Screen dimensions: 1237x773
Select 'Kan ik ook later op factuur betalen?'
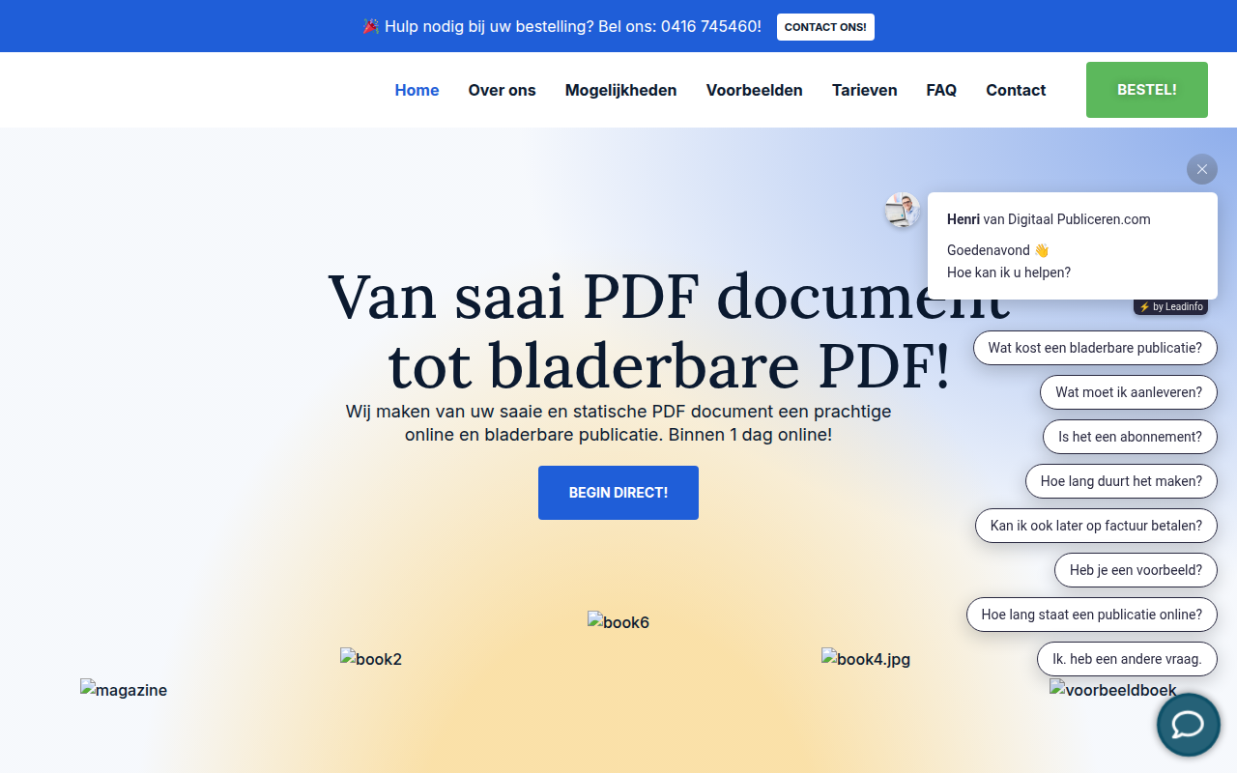[1096, 526]
